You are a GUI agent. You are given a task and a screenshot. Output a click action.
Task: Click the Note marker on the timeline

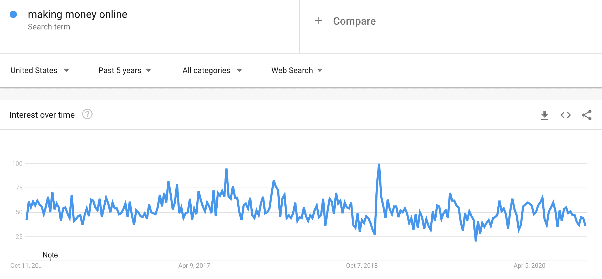50,255
